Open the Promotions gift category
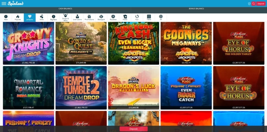Image resolution: width=267 pixels, height=132 pixels. pyautogui.click(x=89, y=17)
